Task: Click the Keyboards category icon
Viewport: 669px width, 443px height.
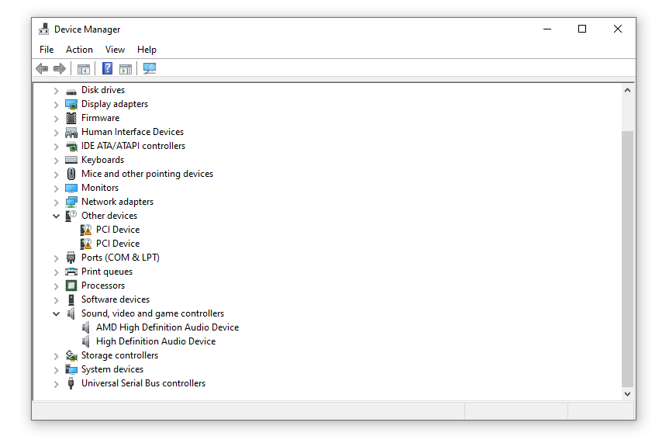Action: point(71,160)
